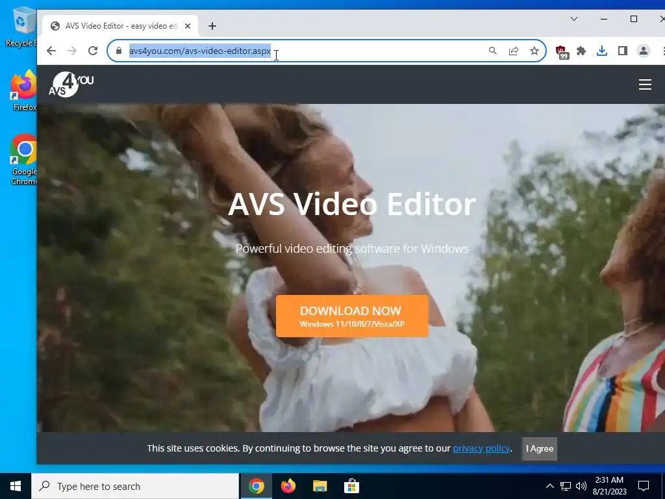Open File Explorer from the taskbar
The height and width of the screenshot is (499, 665).
(x=320, y=486)
